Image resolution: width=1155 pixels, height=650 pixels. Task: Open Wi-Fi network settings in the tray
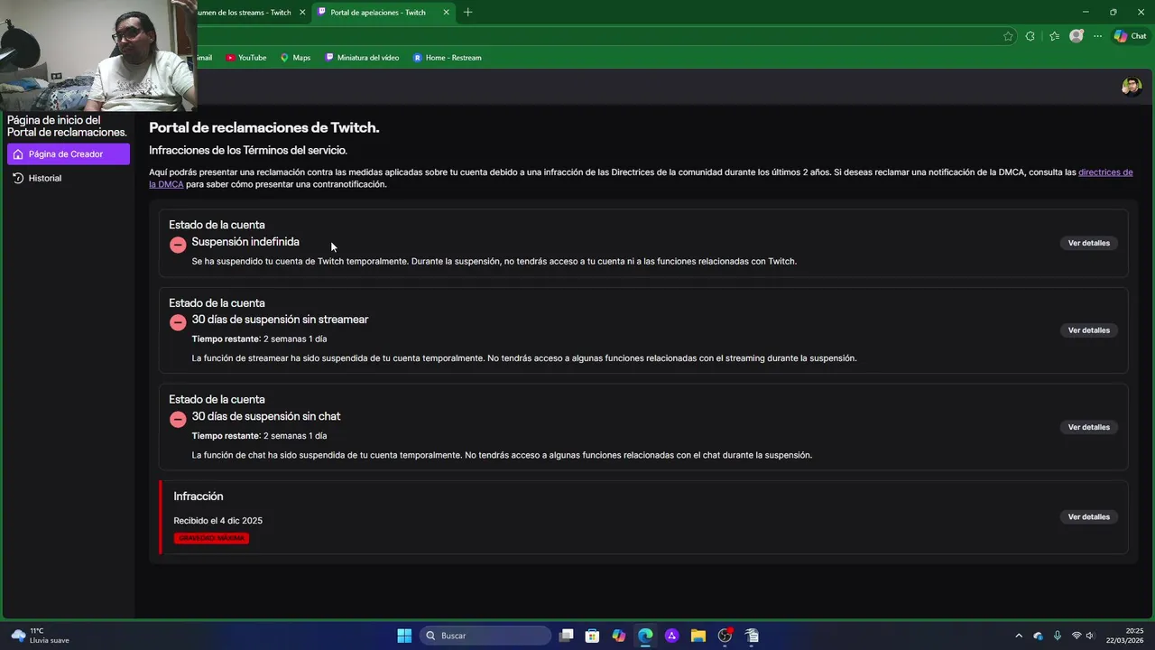(1076, 636)
